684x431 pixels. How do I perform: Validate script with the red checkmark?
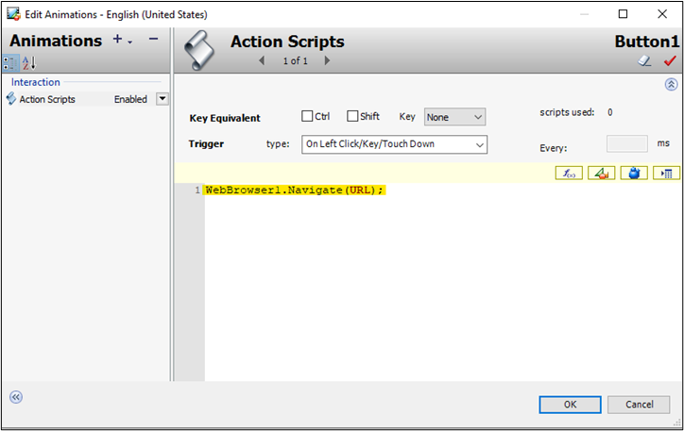tap(670, 61)
